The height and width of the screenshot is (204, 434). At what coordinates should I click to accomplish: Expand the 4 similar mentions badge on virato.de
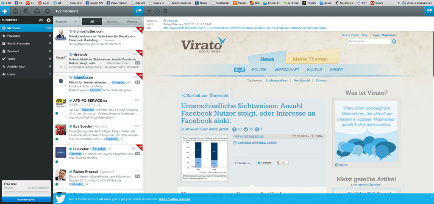tap(138, 63)
